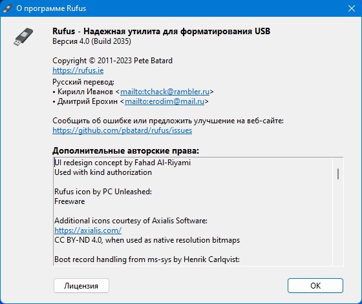Click the 'Rufus icon by PC Unleashed' line
The width and height of the screenshot is (362, 304).
click(x=103, y=192)
